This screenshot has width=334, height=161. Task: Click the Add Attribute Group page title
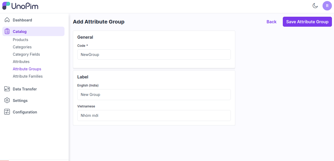98,22
